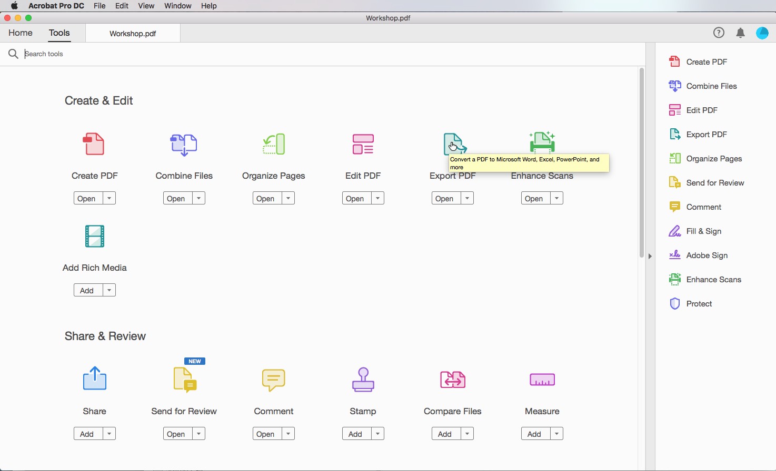Select the Add Rich Media icon
Viewport: 776px width, 471px height.
(x=95, y=236)
